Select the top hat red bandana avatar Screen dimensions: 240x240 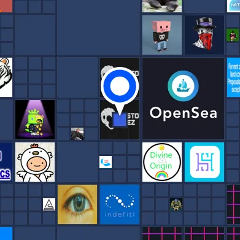click(x=204, y=35)
